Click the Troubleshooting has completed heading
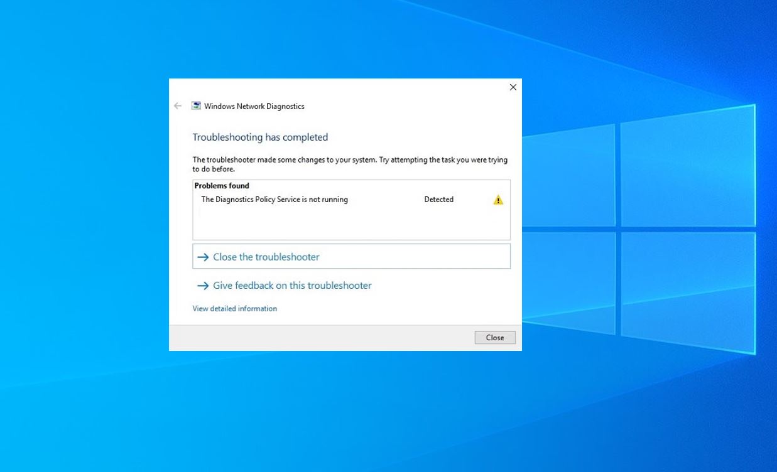777x472 pixels. (x=261, y=137)
